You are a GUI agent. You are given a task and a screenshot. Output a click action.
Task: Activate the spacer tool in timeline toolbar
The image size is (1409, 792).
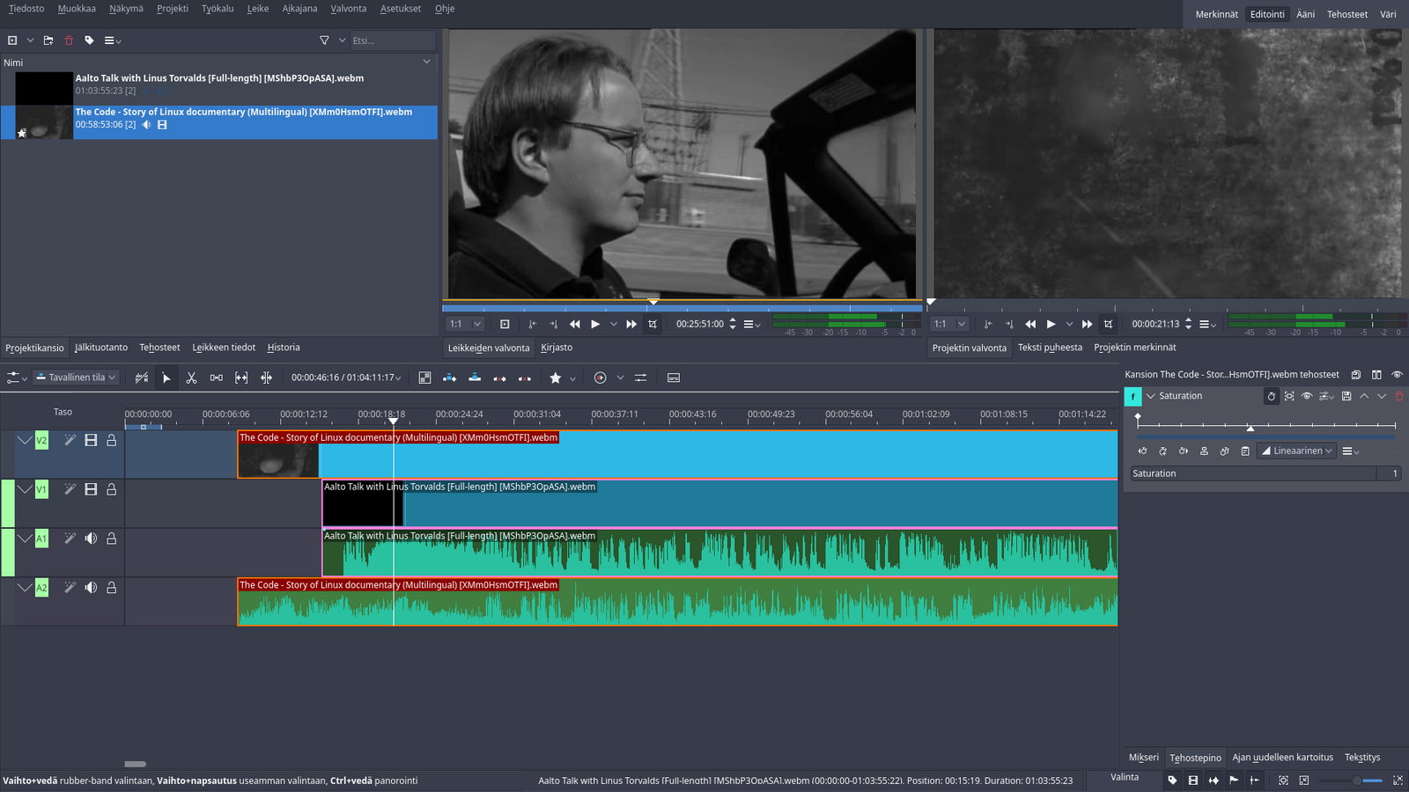(x=217, y=378)
